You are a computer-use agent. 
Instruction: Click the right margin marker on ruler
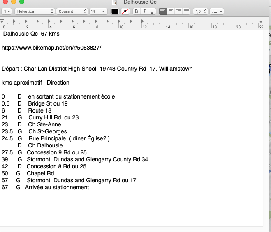pyautogui.click(x=261, y=21)
